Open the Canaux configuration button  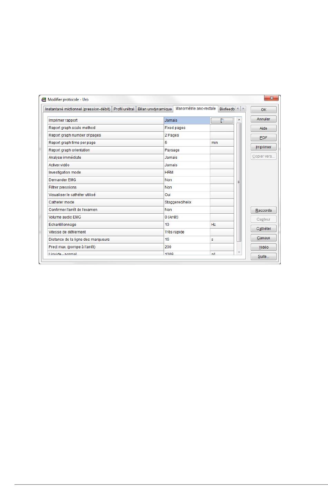pos(263,238)
